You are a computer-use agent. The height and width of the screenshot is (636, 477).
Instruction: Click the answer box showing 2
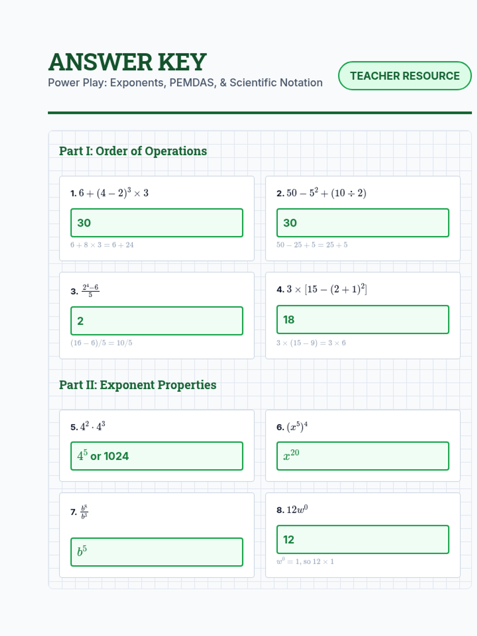pos(157,321)
